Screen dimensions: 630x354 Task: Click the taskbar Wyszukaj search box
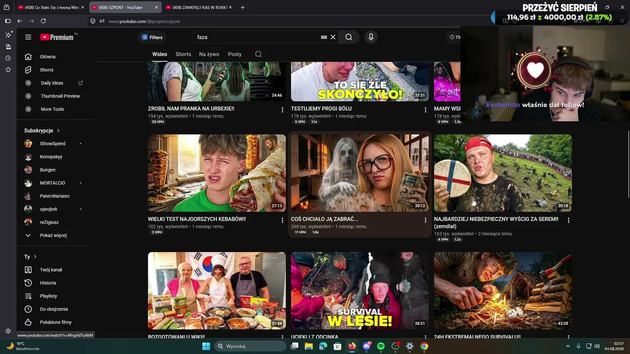pyautogui.click(x=251, y=346)
